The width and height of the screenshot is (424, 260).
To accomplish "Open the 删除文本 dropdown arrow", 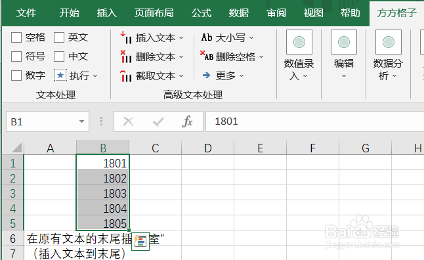I will tap(181, 57).
